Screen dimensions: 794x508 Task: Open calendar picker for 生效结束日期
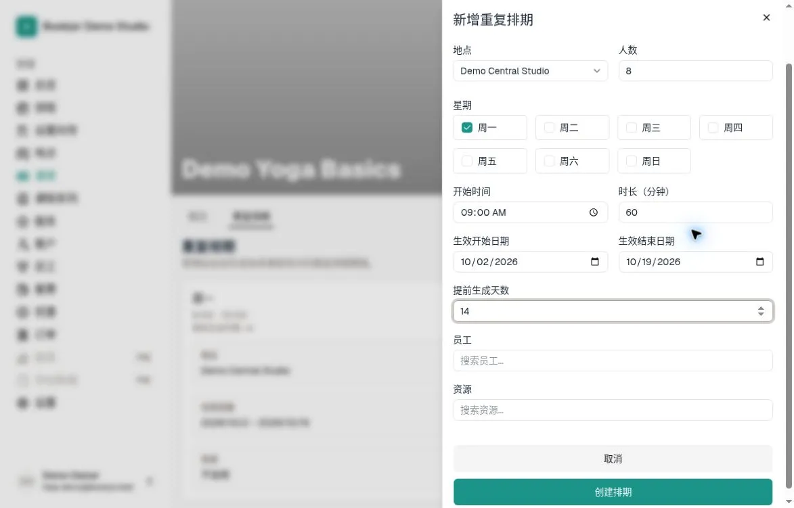point(759,262)
